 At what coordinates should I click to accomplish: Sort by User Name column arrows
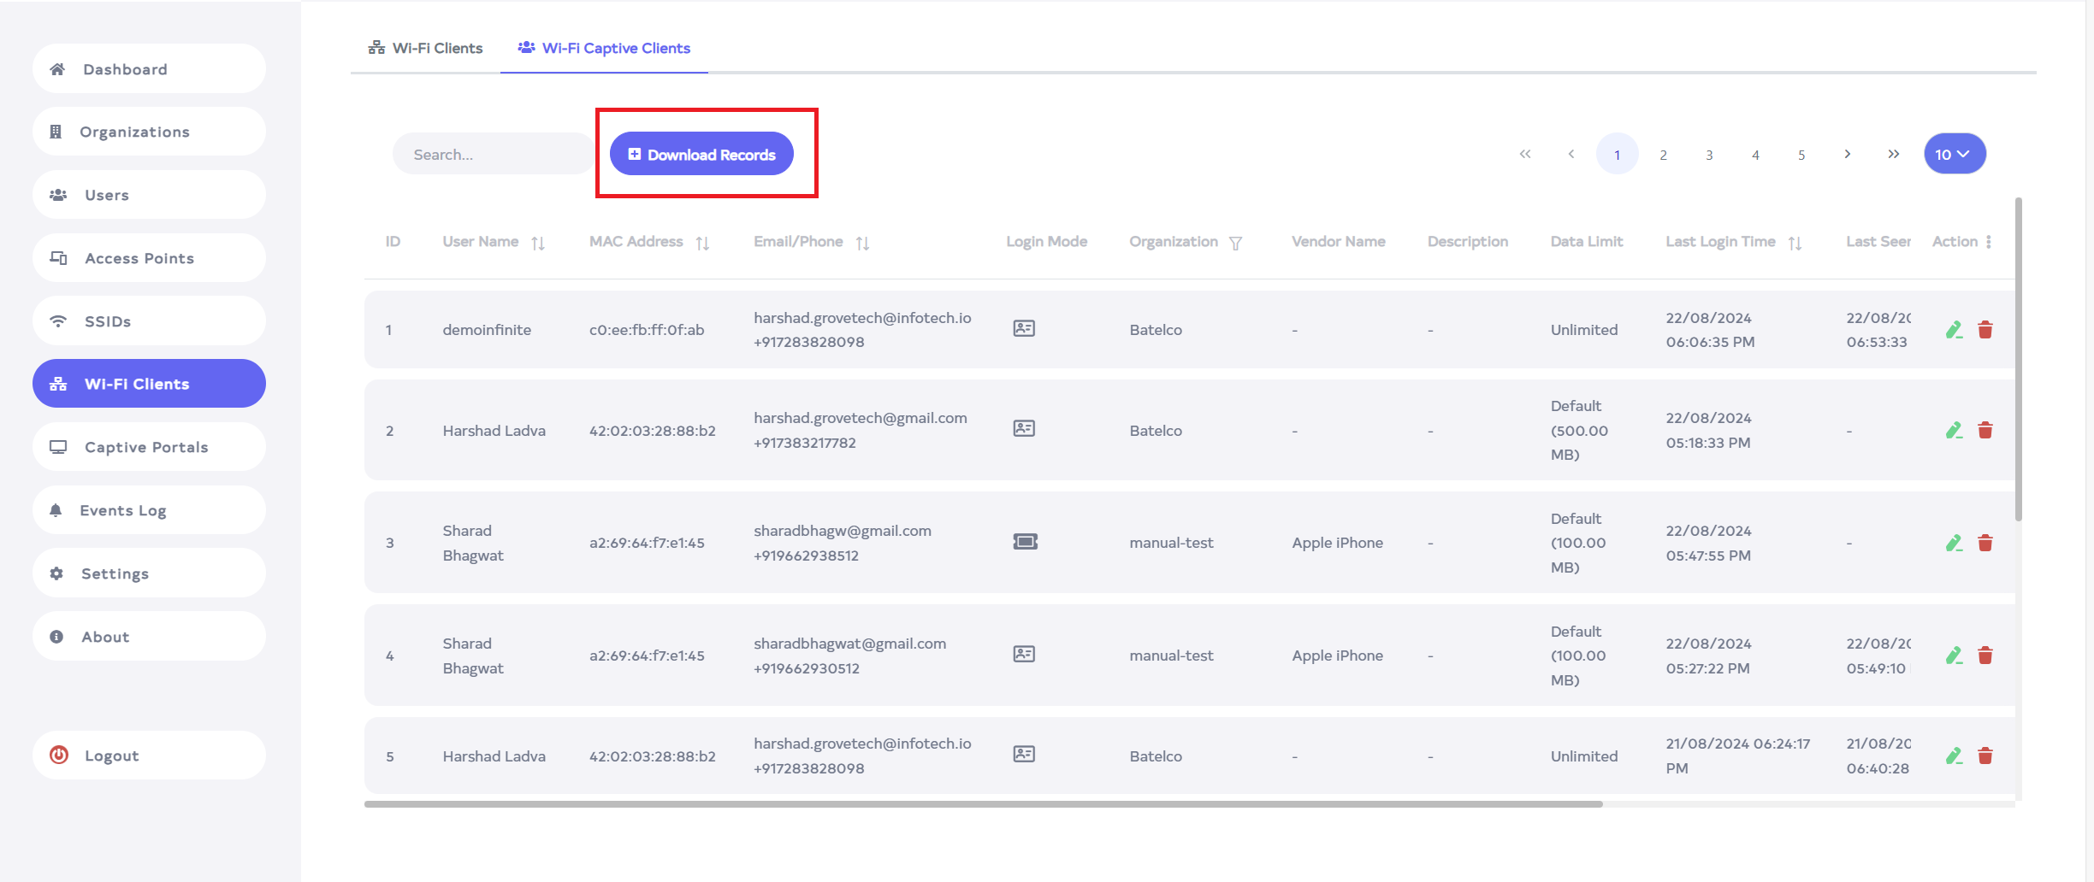pos(538,244)
